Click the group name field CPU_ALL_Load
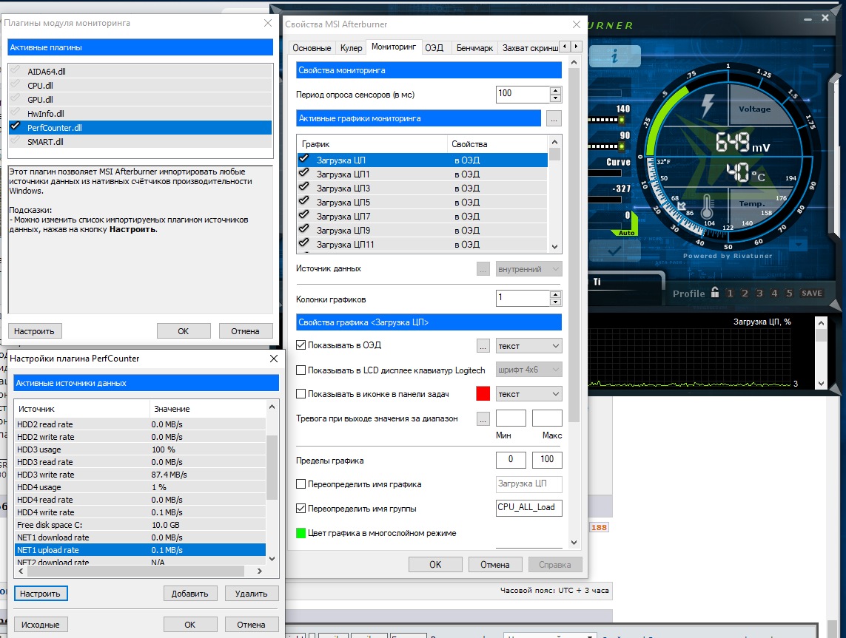This screenshot has height=638, width=846. pyautogui.click(x=528, y=508)
